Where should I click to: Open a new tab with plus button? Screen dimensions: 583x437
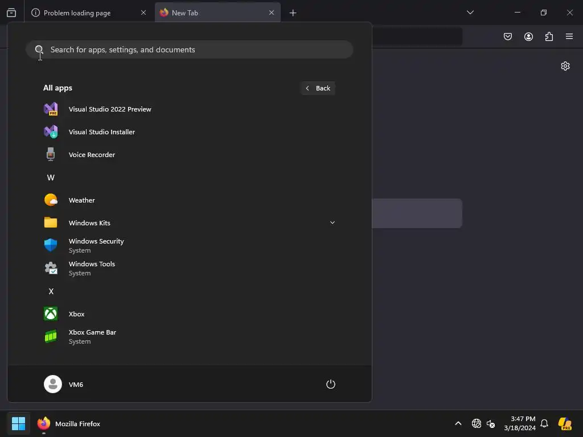pyautogui.click(x=293, y=13)
